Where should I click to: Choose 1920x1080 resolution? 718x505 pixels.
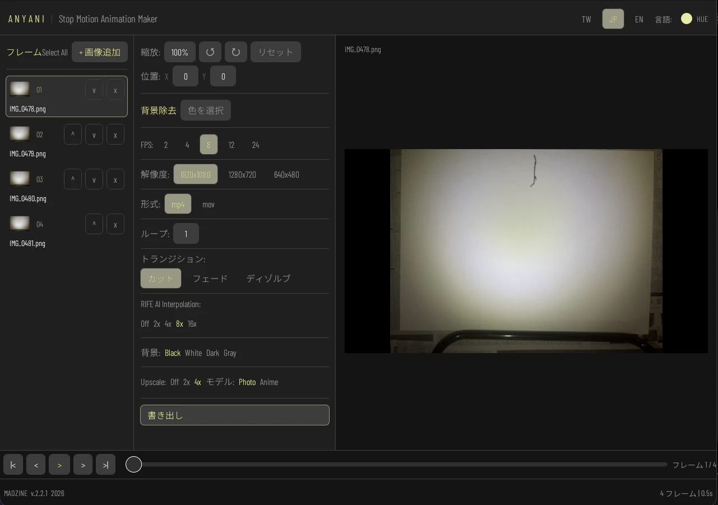tap(196, 174)
